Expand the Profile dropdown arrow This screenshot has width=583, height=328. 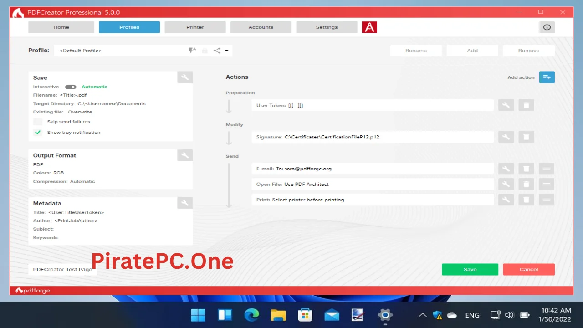[x=226, y=51]
